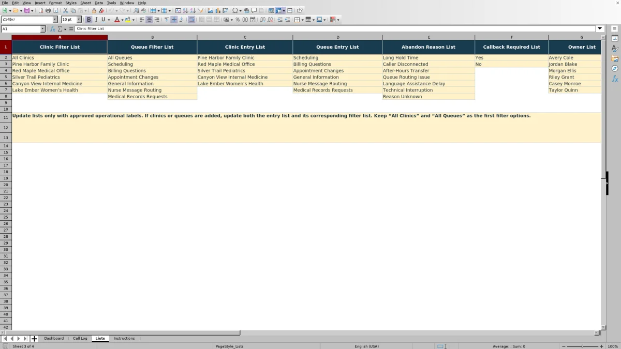Open the font size dropdown
The image size is (621, 349).
[x=79, y=20]
